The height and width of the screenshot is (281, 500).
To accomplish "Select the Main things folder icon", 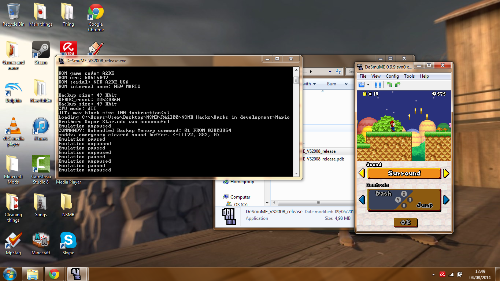I will coord(41,15).
